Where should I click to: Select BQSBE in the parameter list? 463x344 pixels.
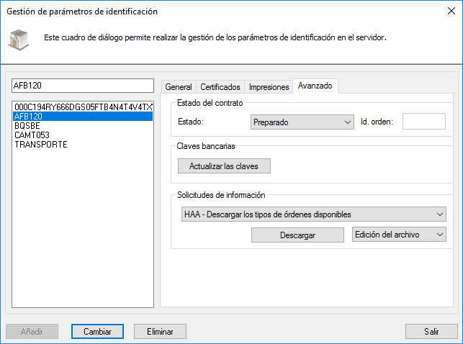29,125
